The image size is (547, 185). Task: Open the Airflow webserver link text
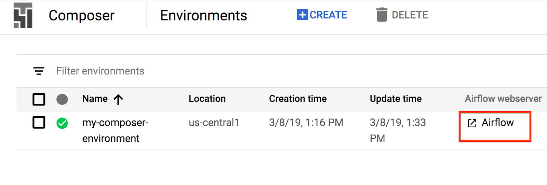coord(497,123)
